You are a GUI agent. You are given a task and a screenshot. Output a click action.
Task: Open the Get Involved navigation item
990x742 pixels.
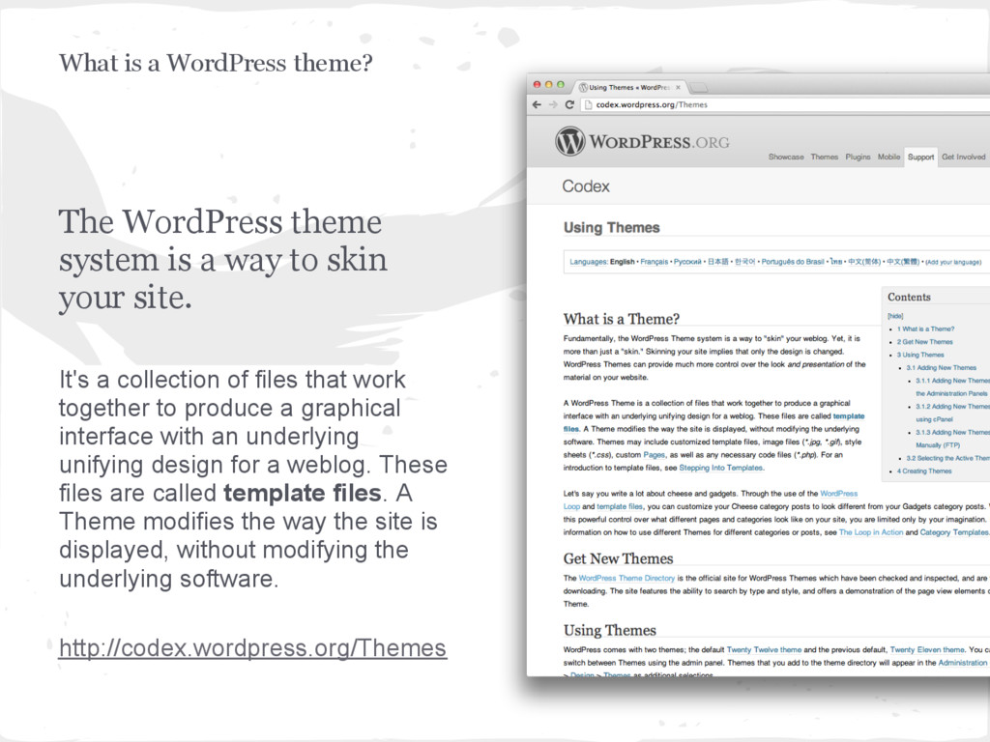tap(964, 157)
